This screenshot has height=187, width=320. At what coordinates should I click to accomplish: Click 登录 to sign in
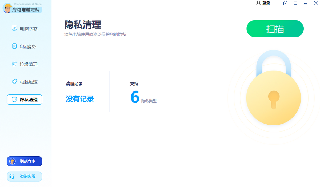pos(263,3)
